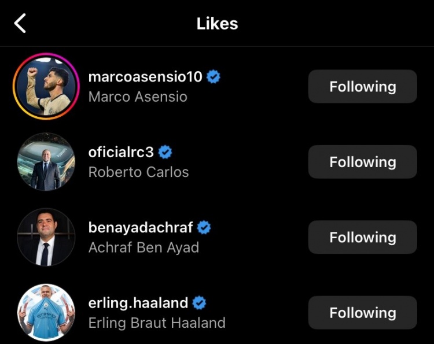
Task: Click verified badge beside erling.haaland
Action: 200,303
